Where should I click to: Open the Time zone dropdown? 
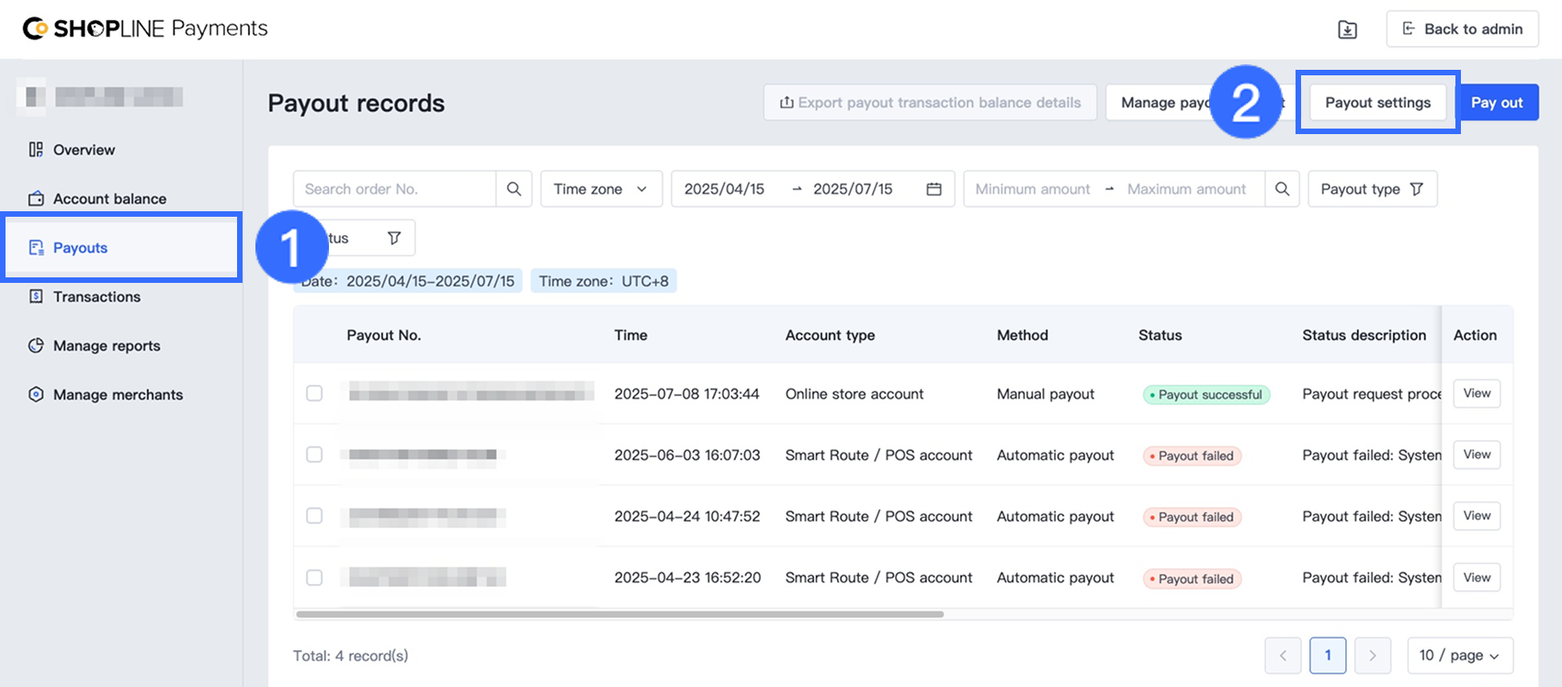point(601,189)
